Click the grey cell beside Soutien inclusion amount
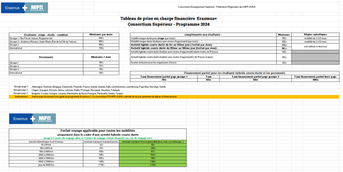 pos(316,63)
